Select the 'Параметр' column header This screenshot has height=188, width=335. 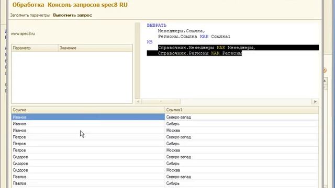35,48
